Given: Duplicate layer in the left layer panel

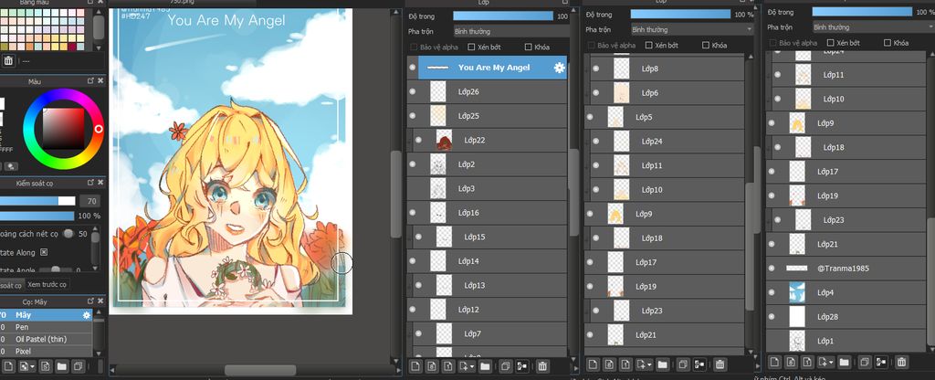Looking at the screenshot, I should pyautogui.click(x=505, y=365).
